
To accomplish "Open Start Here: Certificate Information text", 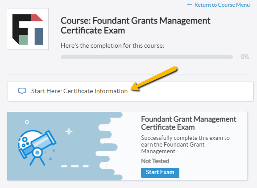I will click(79, 91).
